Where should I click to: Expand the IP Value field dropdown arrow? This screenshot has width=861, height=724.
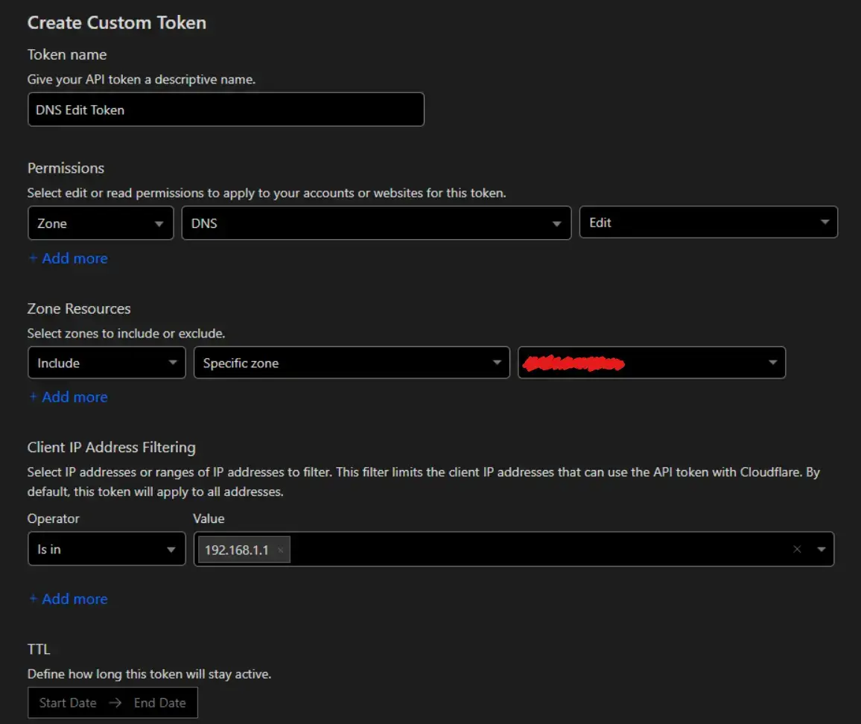821,549
